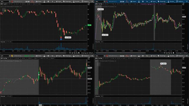This screenshot has width=189, height=106.
Task: Open Drawings dropdown on SPY chart
Action: (67, 56)
